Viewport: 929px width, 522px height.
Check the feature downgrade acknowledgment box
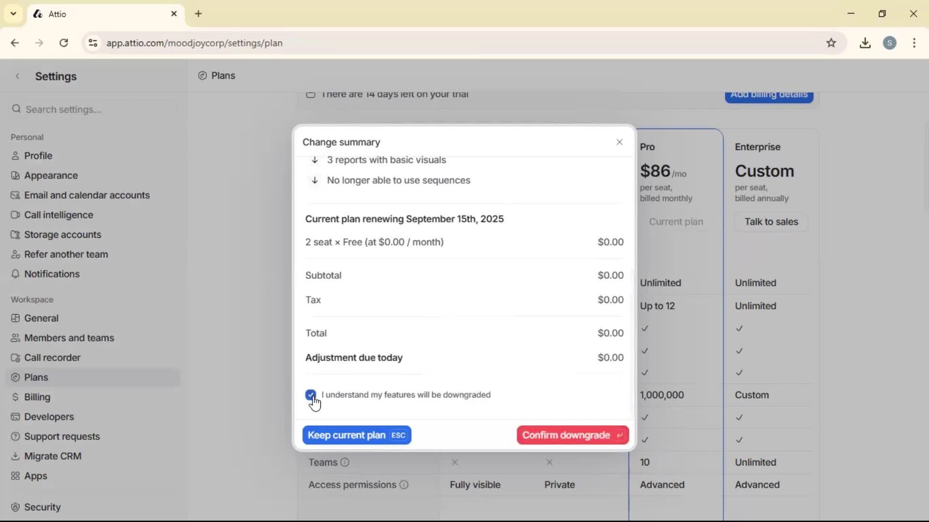(x=311, y=395)
